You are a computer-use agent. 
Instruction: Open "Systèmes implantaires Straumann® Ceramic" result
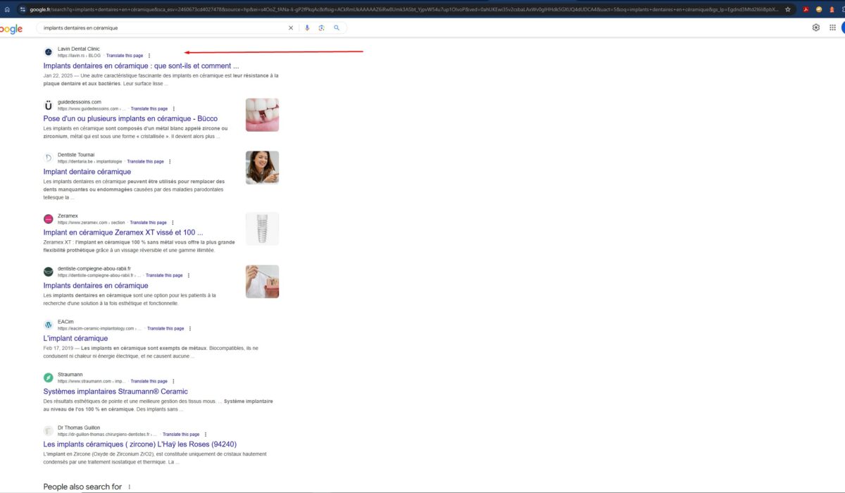coord(115,392)
